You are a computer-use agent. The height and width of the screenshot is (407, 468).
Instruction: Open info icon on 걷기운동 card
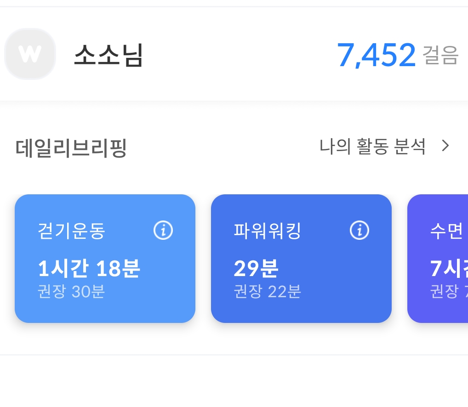[x=163, y=230]
